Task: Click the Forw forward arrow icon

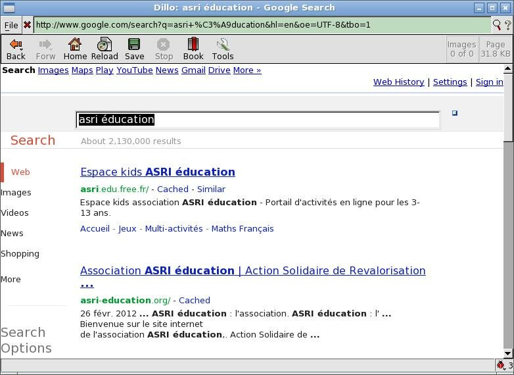Action: tap(45, 49)
